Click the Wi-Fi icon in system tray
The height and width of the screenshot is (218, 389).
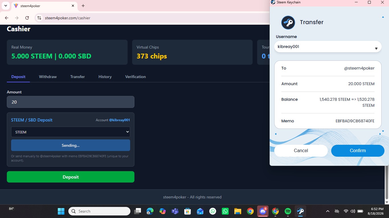click(346, 211)
